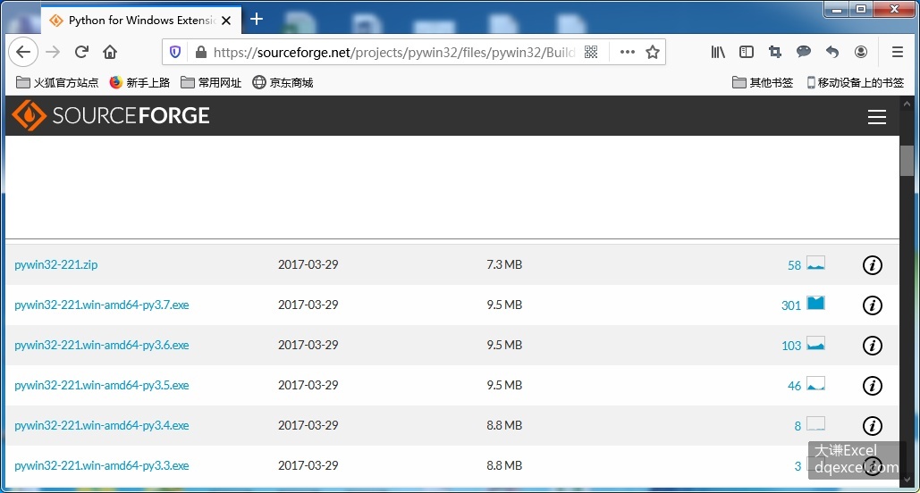
Task: Click the 8.8 MB size in the py3.4 row
Action: click(x=504, y=426)
